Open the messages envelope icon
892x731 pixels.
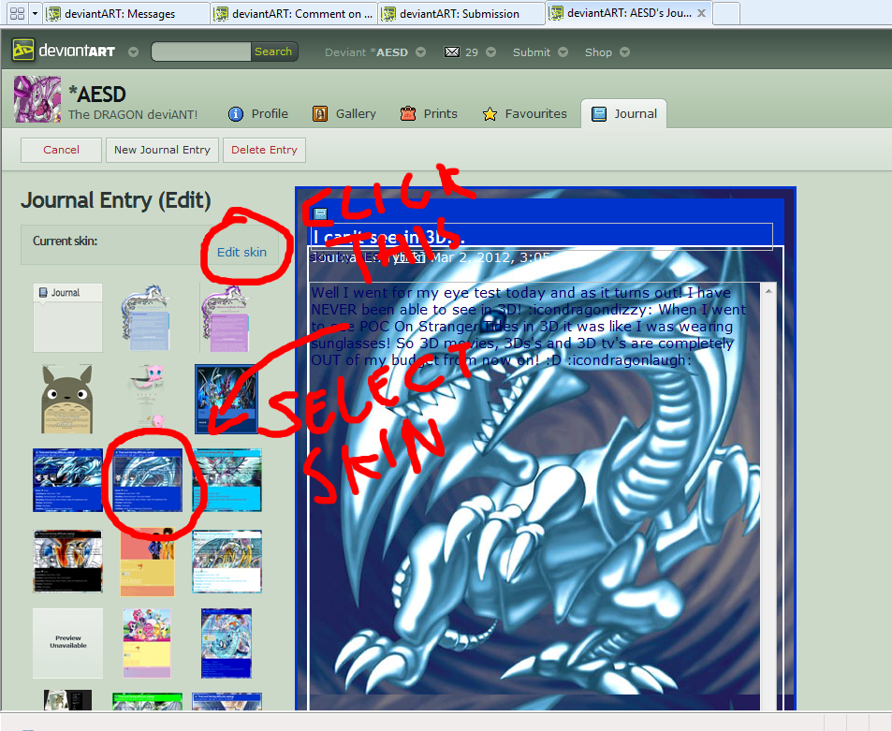point(452,52)
